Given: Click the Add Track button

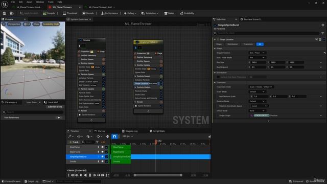Looking at the screenshot, I should (x=74, y=142).
